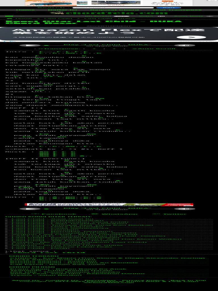Click the speaker icon below the chords
This screenshot has height=291, width=218.
[x=185, y=209]
